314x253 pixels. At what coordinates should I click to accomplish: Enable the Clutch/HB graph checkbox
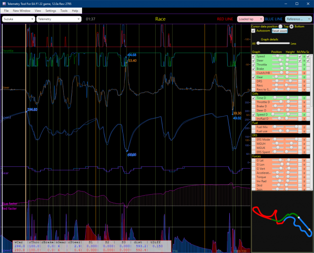point(254,73)
